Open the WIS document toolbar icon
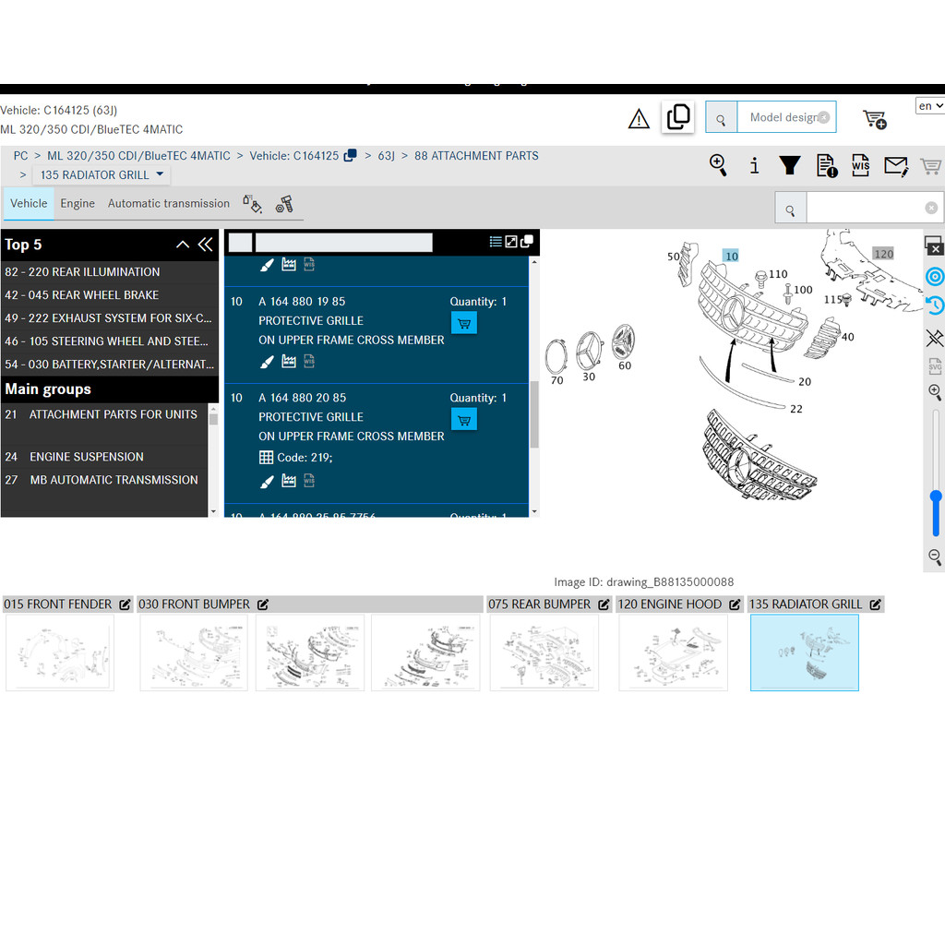This screenshot has height=945, width=945. [861, 165]
